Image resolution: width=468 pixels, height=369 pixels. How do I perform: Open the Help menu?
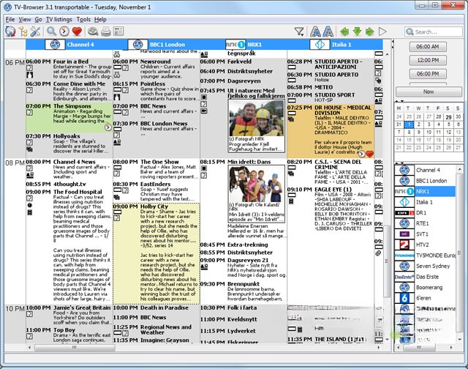tap(100, 20)
